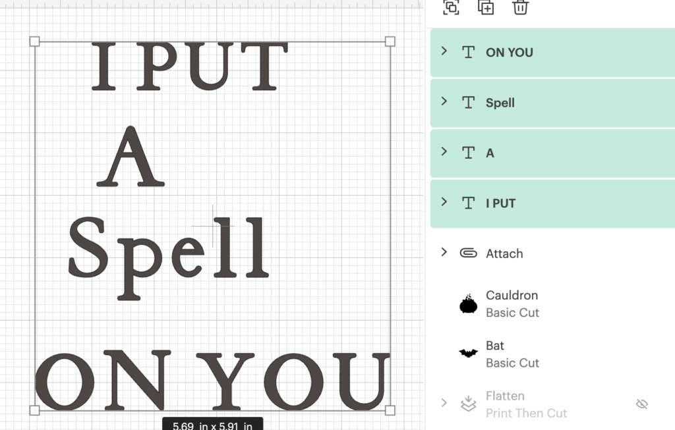Click the Group layers icon
This screenshot has height=430, width=675.
coord(451,7)
